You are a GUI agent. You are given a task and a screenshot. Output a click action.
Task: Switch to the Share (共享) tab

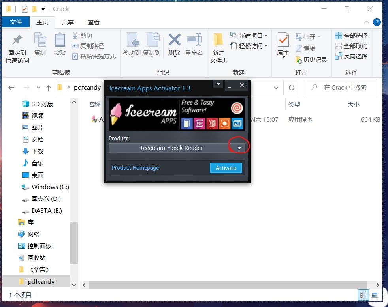(68, 22)
